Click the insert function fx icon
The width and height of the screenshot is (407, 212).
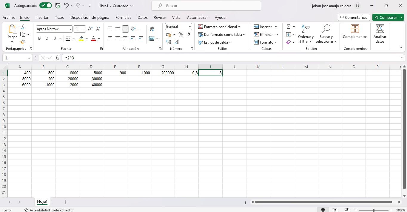click(57, 58)
